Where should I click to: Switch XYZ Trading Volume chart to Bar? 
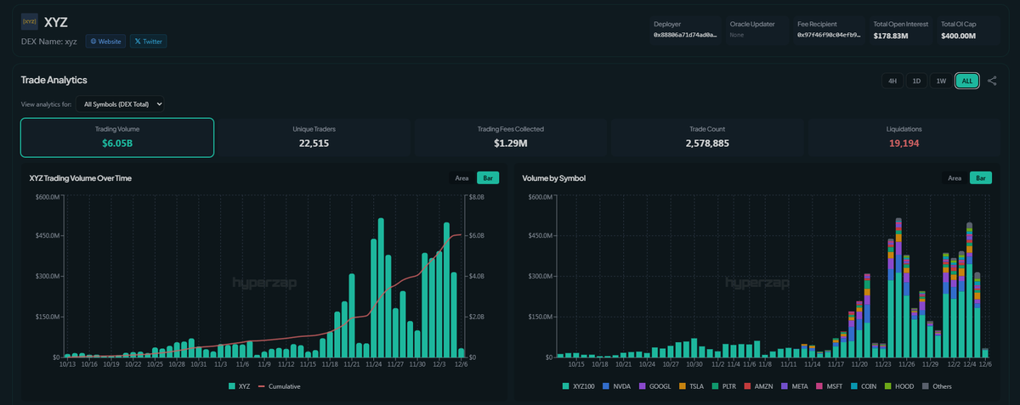tap(488, 178)
